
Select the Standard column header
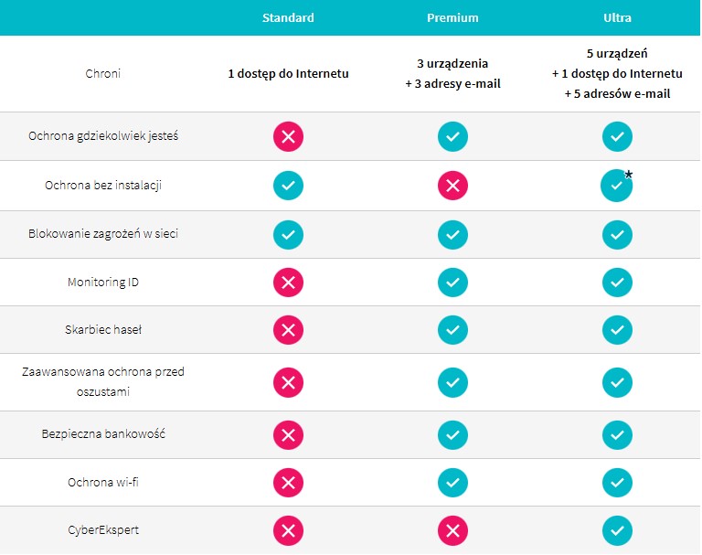[288, 17]
